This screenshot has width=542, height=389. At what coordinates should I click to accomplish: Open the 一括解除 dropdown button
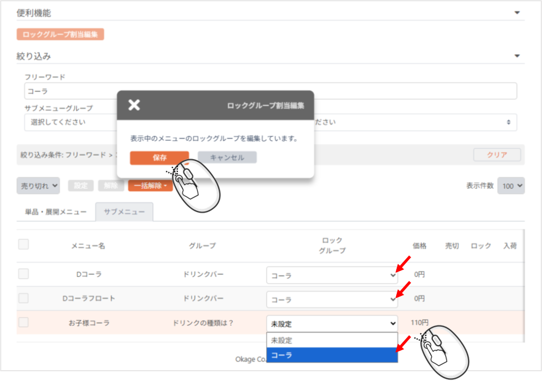tap(150, 186)
